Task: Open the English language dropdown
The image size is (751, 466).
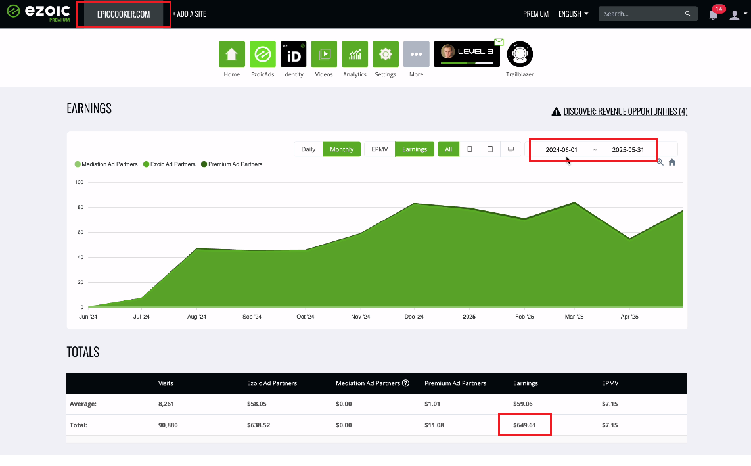Action: pyautogui.click(x=574, y=14)
